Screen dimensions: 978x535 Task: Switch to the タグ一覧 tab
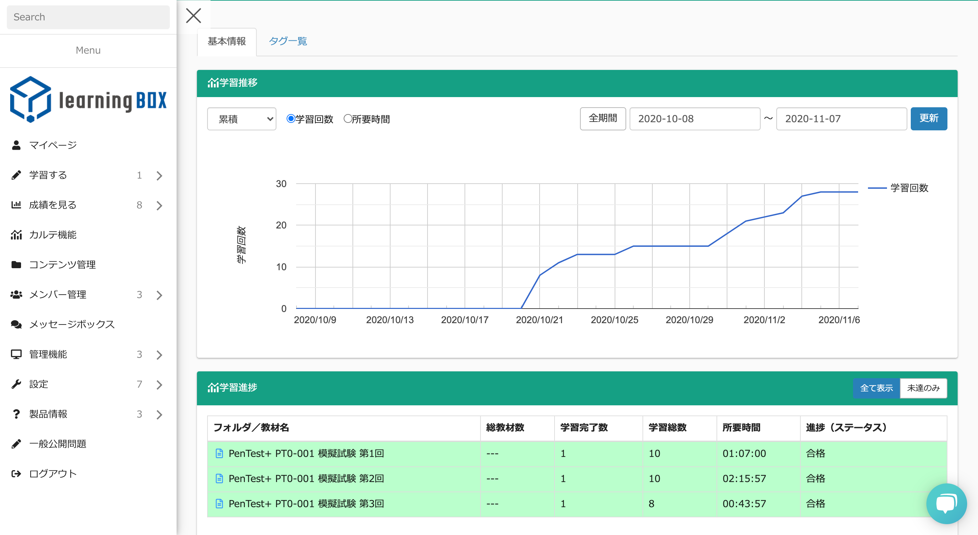tap(288, 41)
